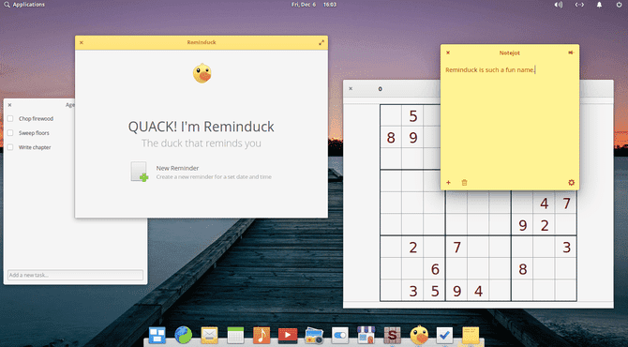
Task: Click the 'The duck that reminds you' subtitle
Action: click(x=202, y=143)
